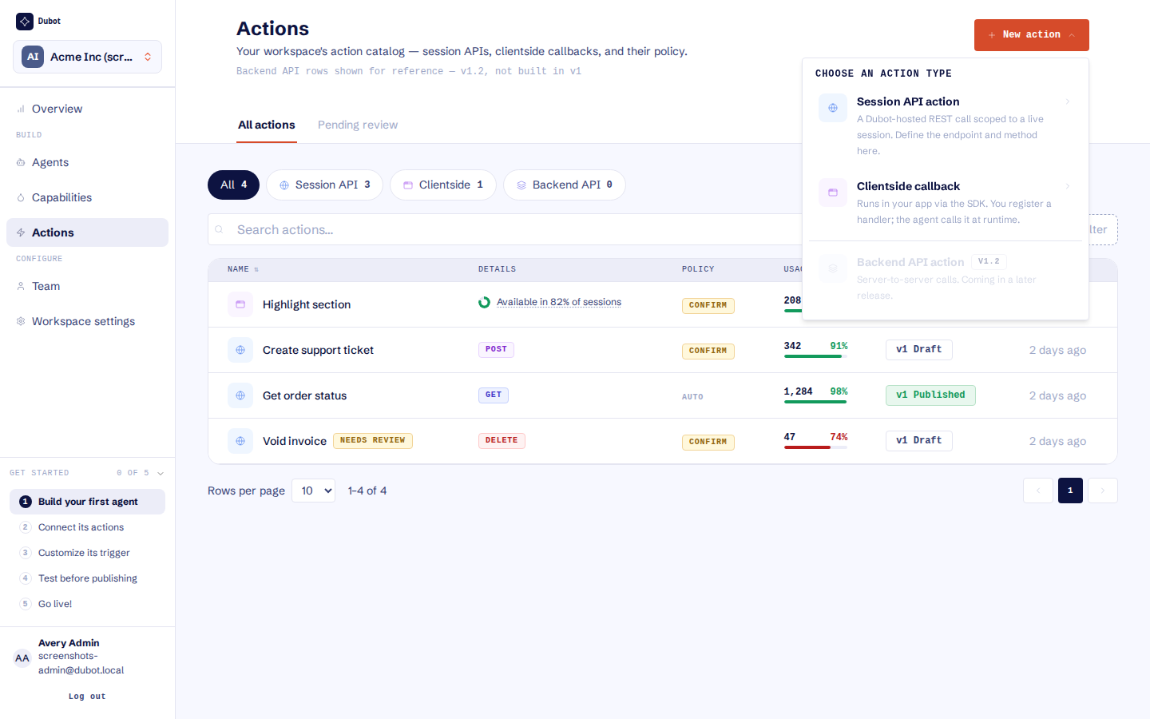Open the Create support ticket action
This screenshot has height=719, width=1150.
click(318, 350)
